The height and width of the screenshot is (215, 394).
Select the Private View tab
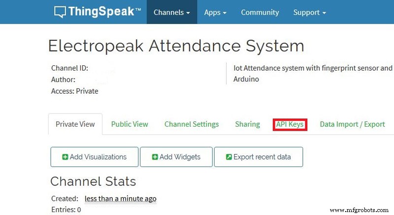click(75, 124)
